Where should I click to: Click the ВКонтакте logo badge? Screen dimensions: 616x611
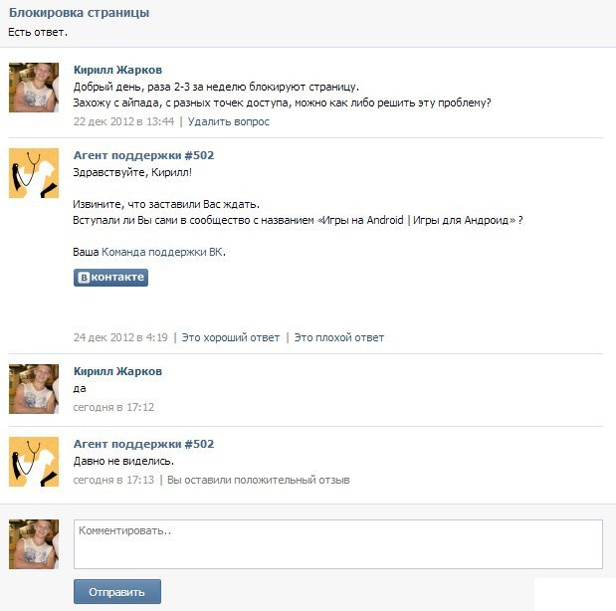pos(110,278)
